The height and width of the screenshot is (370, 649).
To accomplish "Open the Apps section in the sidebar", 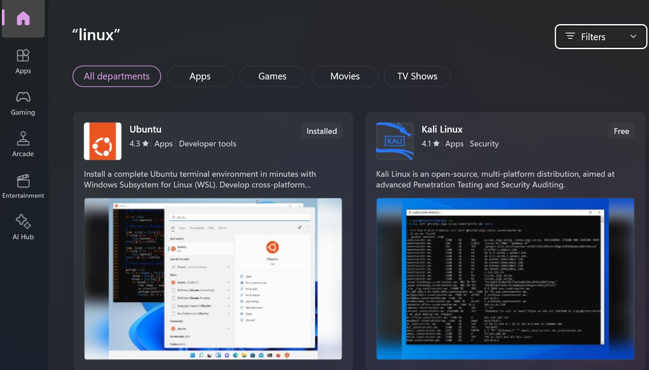I will coord(23,61).
